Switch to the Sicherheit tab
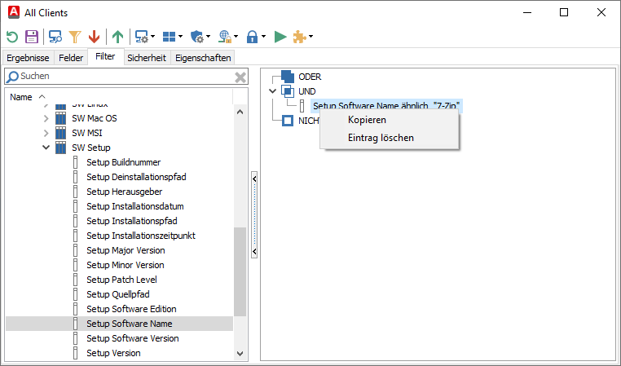Image resolution: width=621 pixels, height=366 pixels. (147, 58)
